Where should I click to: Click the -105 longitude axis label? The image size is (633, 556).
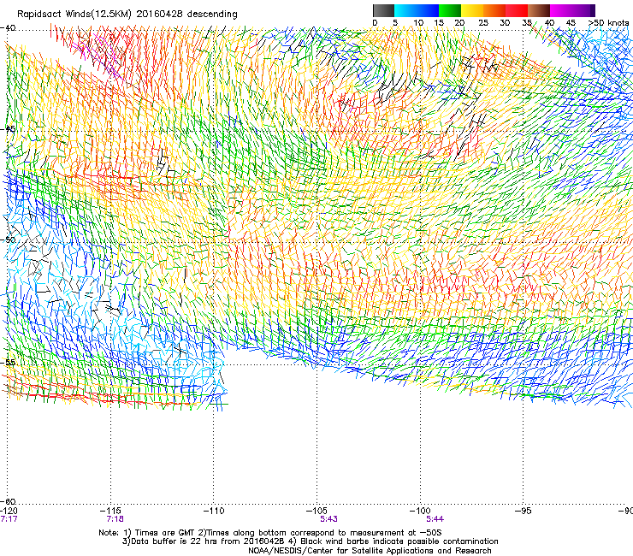coord(316,511)
